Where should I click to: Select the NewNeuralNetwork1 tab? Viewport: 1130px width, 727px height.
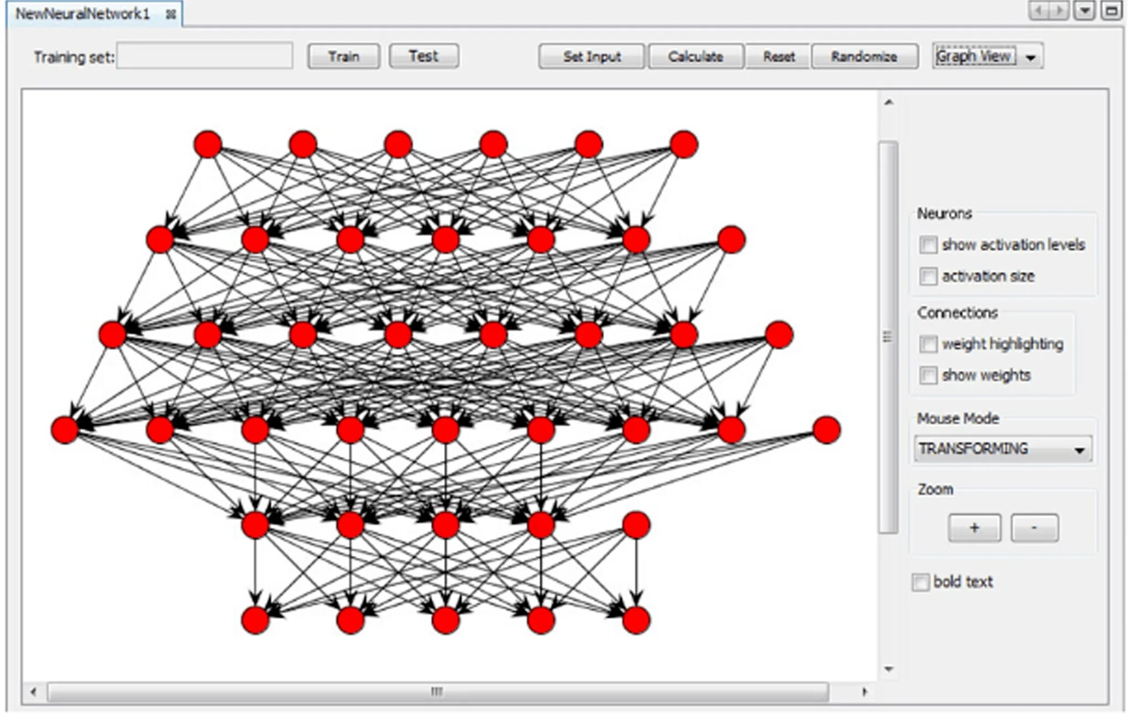pos(83,14)
